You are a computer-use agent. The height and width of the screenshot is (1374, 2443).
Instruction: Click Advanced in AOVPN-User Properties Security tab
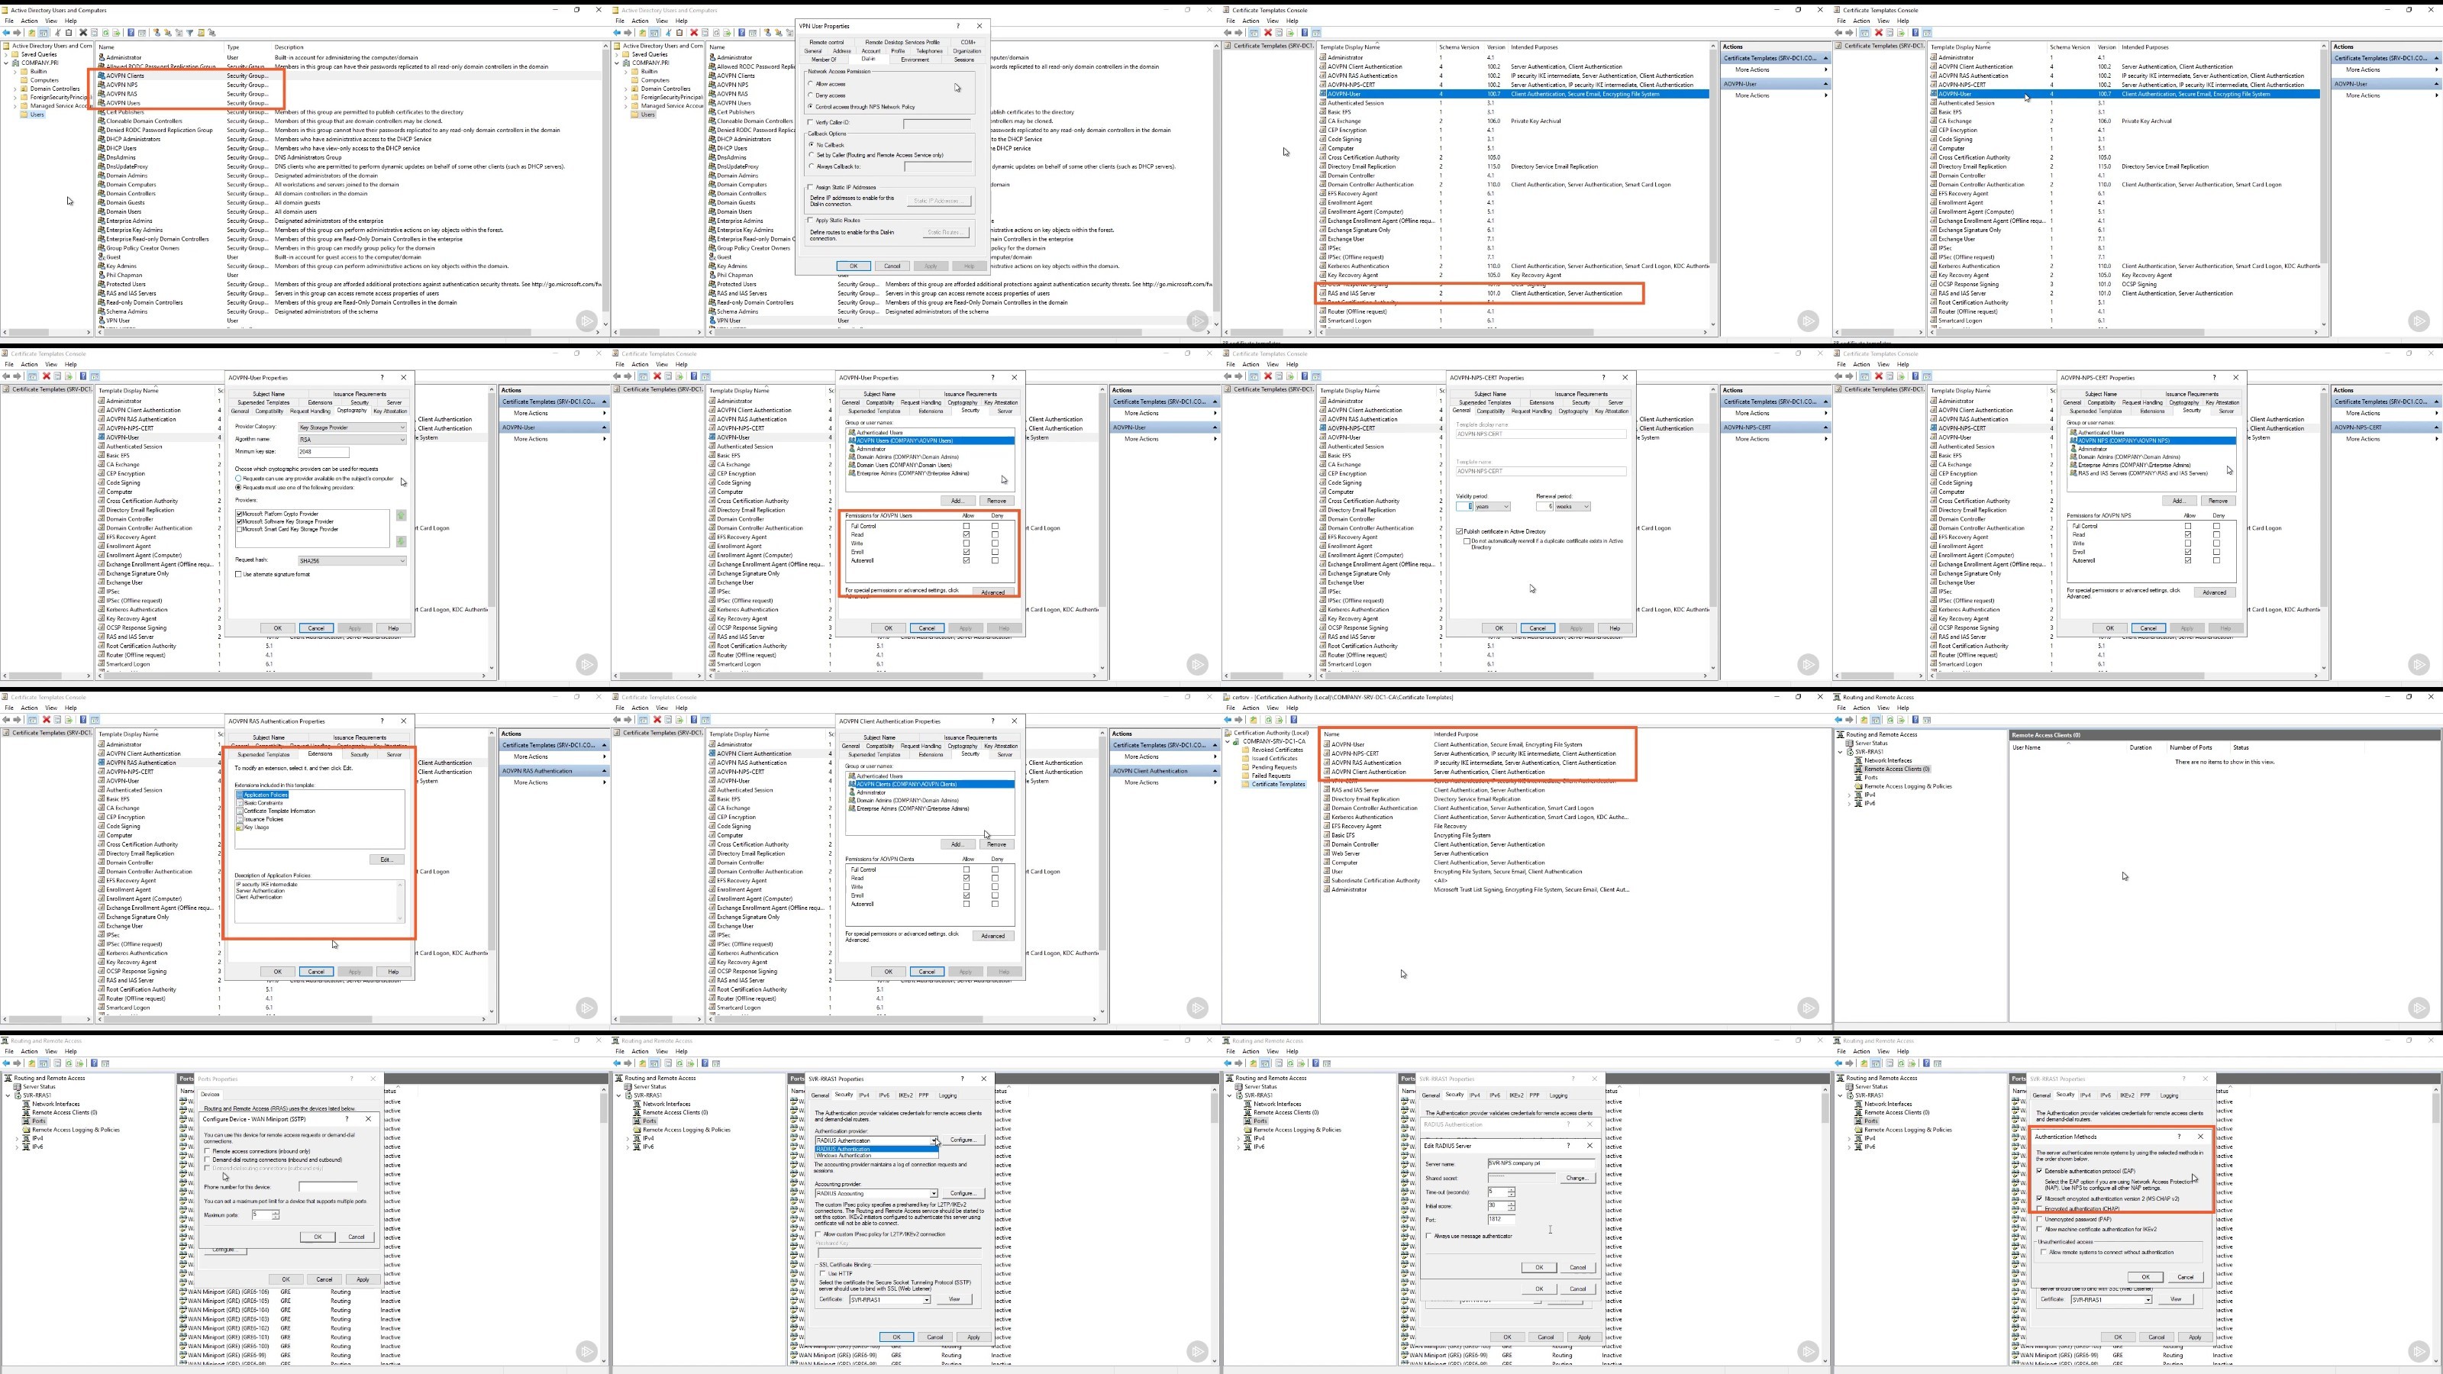pos(993,592)
